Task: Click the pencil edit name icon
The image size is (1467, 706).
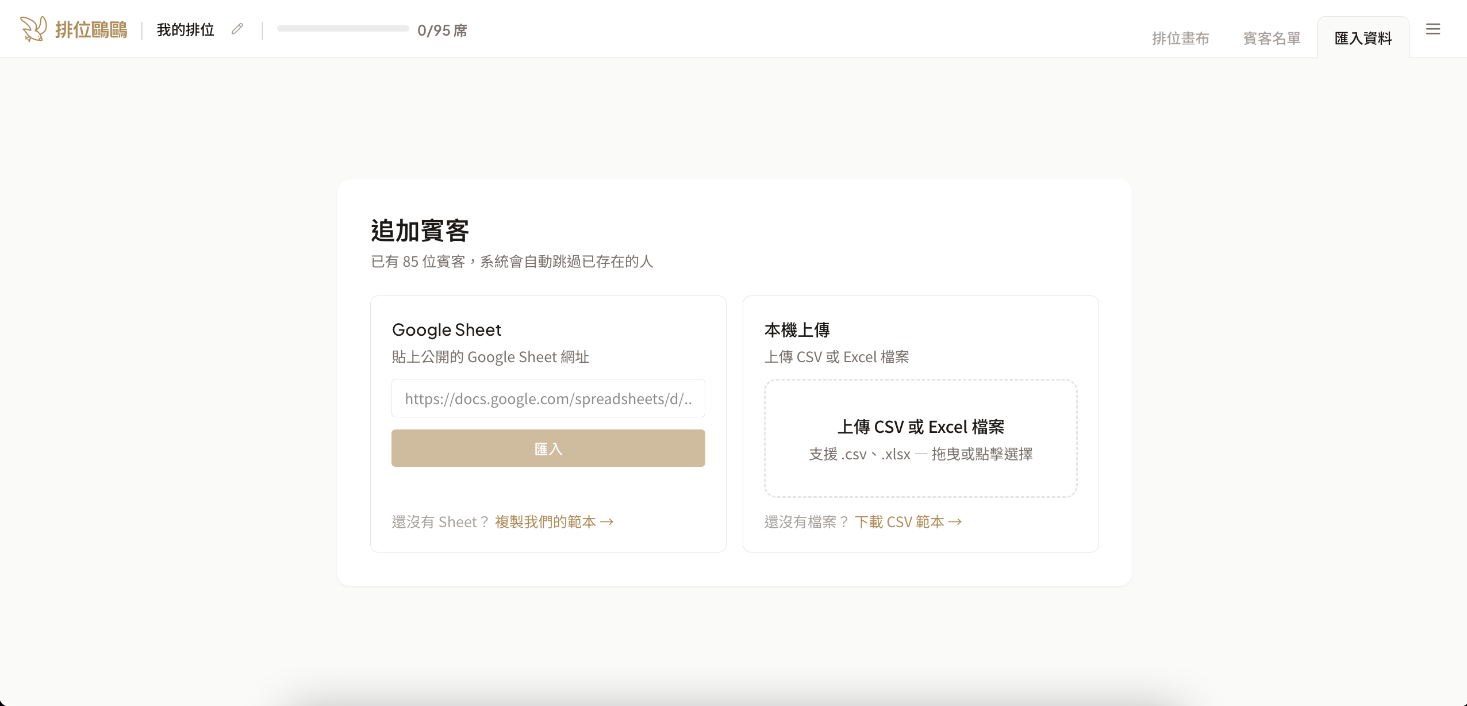Action: point(237,29)
